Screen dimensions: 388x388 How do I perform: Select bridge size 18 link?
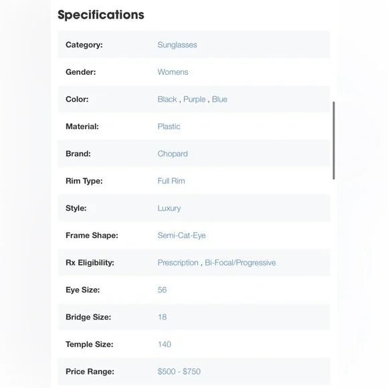(162, 317)
